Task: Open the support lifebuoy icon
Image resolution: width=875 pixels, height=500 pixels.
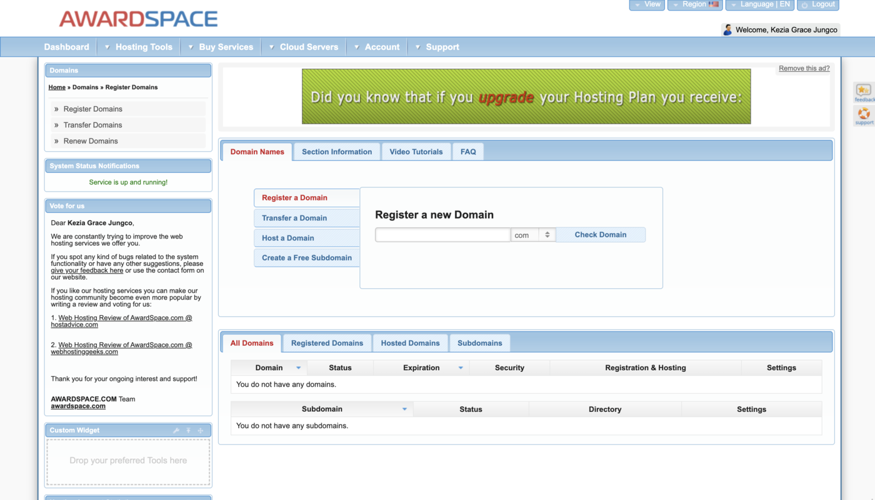Action: (863, 113)
